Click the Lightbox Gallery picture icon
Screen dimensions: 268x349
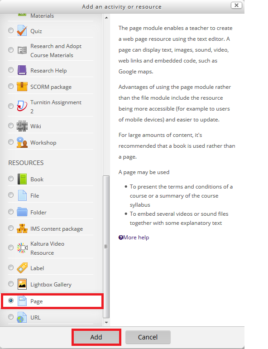[x=22, y=284]
